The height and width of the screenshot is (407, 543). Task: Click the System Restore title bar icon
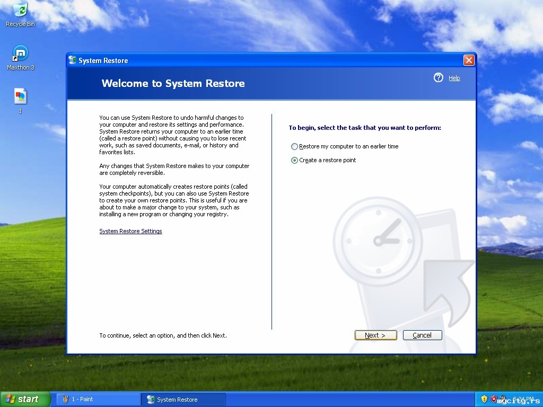pos(72,60)
